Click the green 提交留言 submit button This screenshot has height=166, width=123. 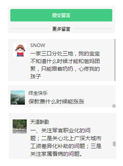(61, 15)
